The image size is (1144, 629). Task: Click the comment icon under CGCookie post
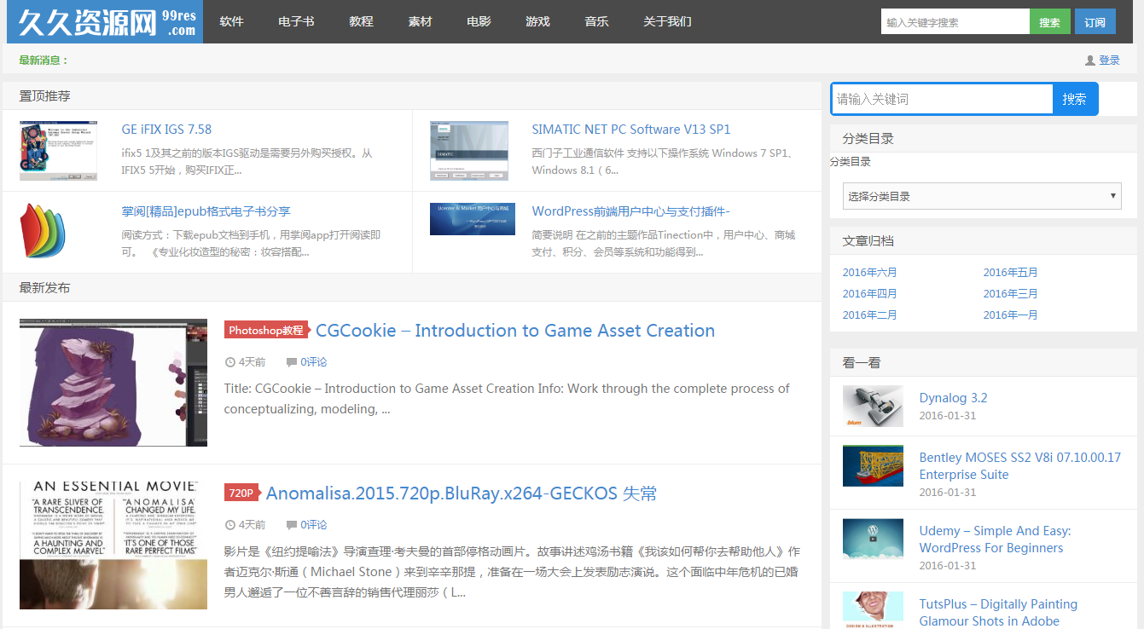point(292,362)
